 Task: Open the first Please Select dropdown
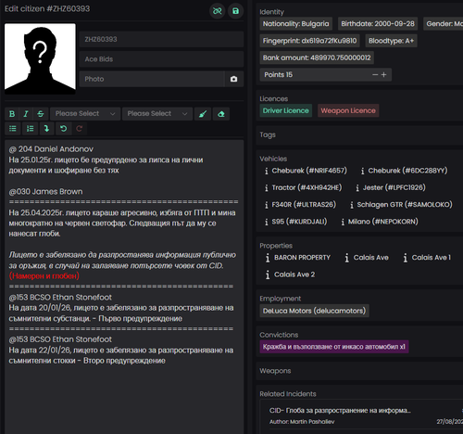(85, 114)
